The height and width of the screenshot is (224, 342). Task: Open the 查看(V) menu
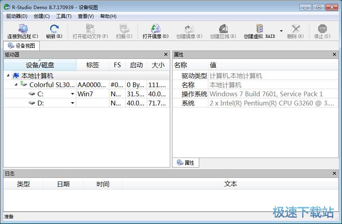click(86, 16)
